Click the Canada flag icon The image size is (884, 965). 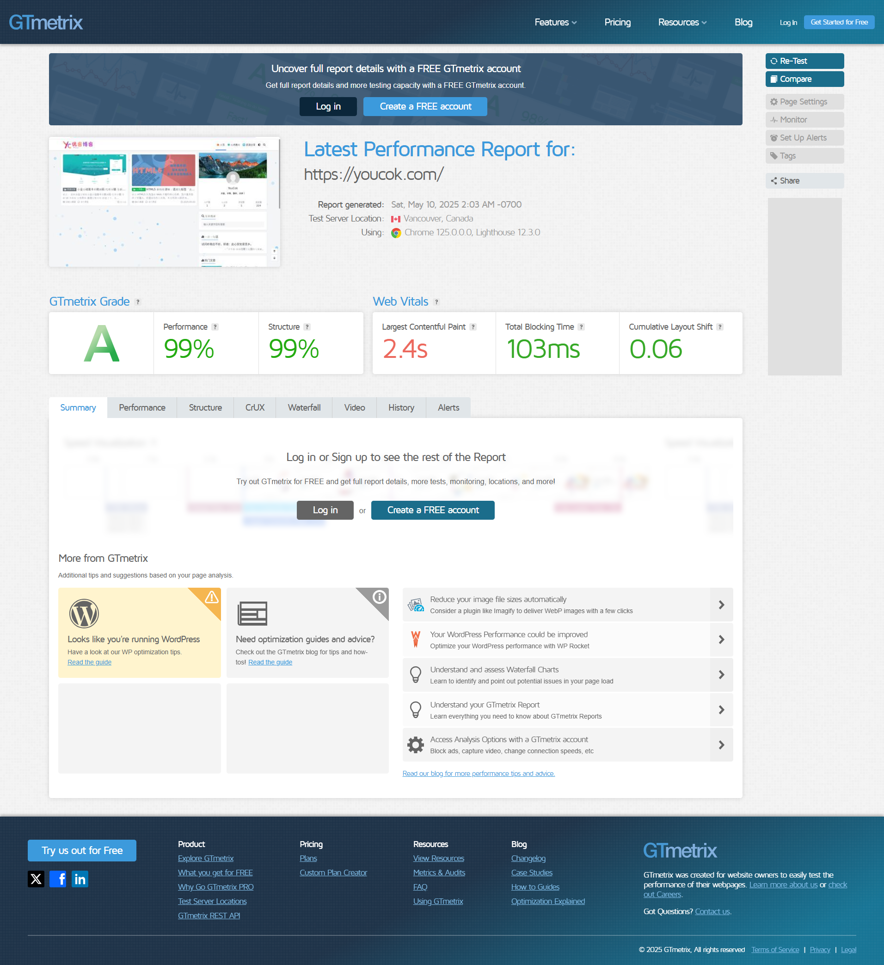395,219
